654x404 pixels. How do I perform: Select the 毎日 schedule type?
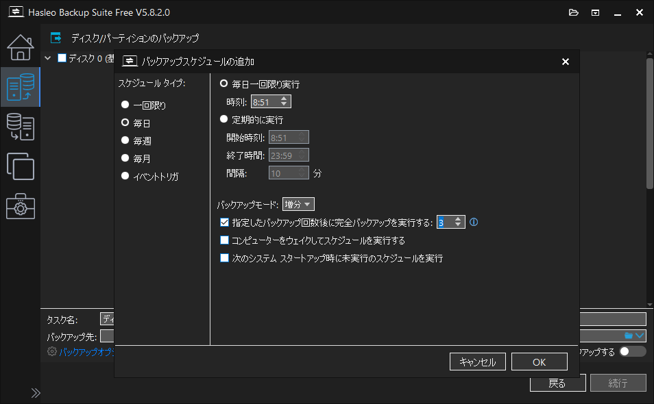(x=136, y=123)
